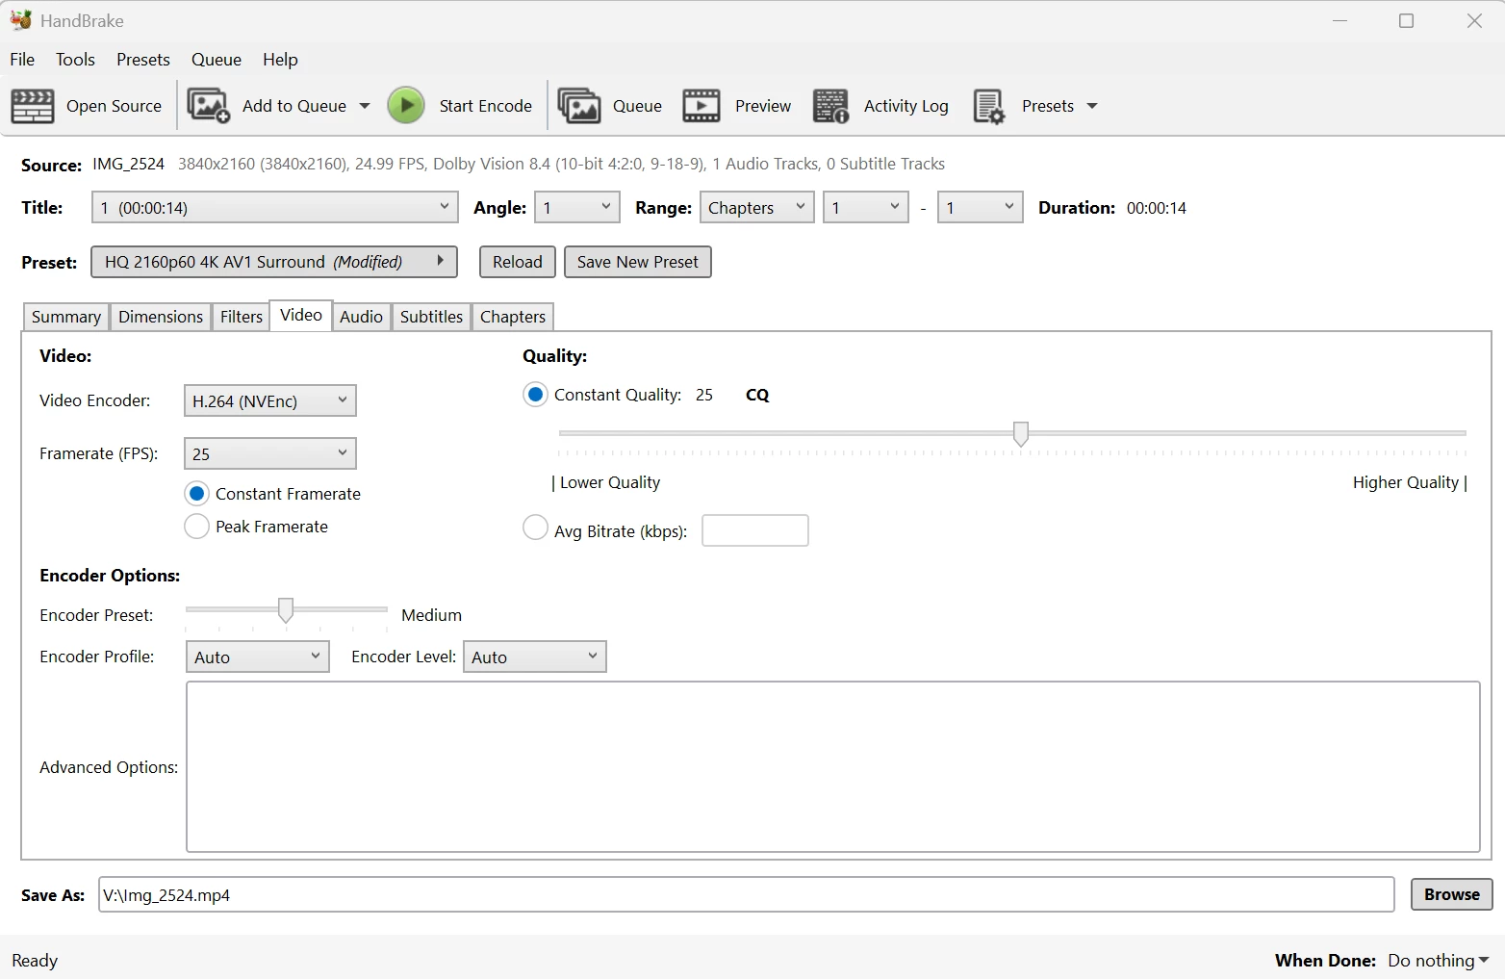This screenshot has width=1505, height=979.
Task: Open the Angle dropdown
Action: (577, 207)
